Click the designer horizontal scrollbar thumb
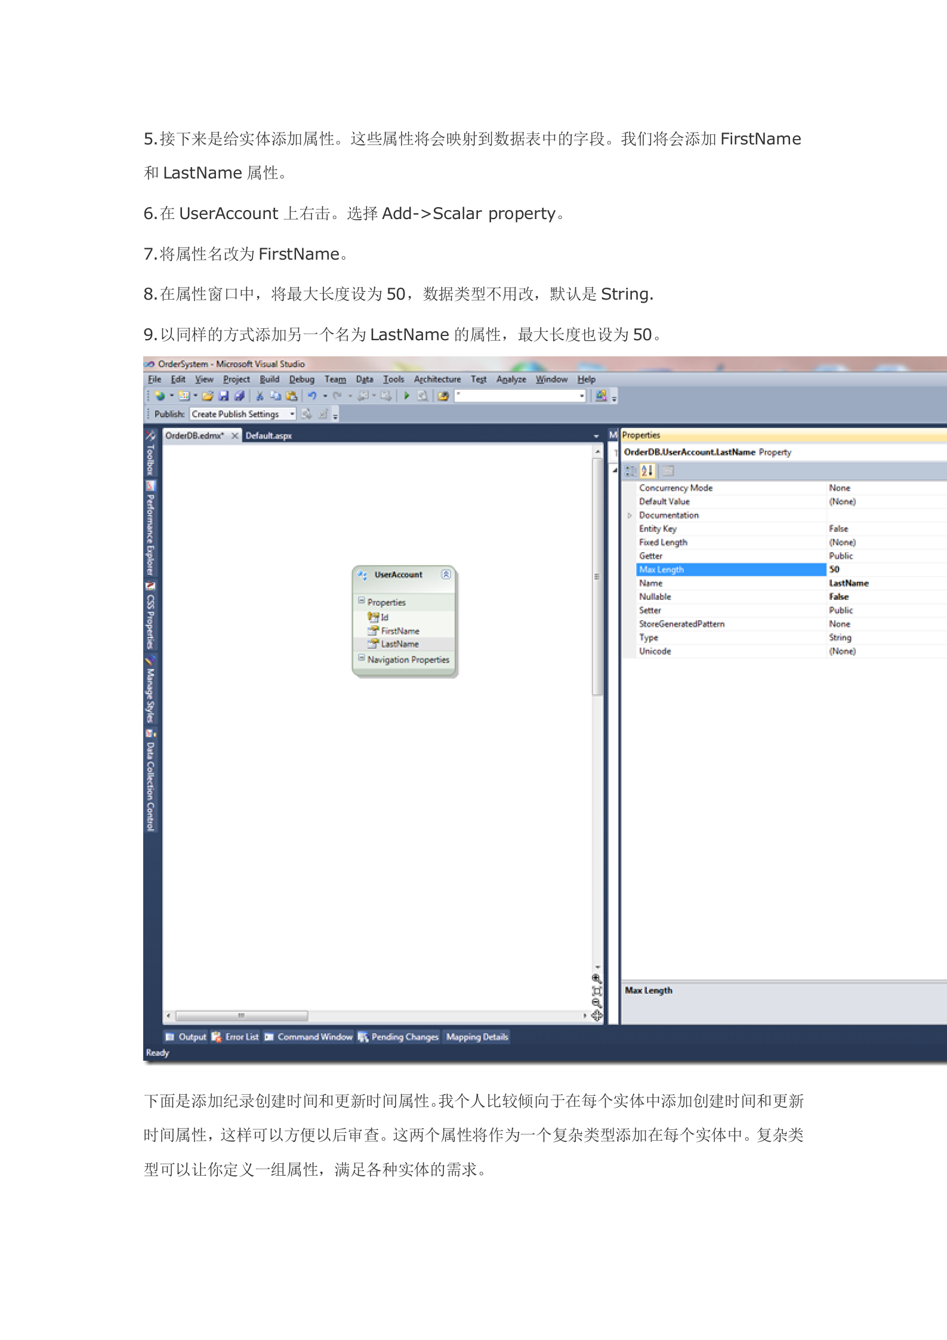Screen dimensions: 947x1340 click(242, 1015)
